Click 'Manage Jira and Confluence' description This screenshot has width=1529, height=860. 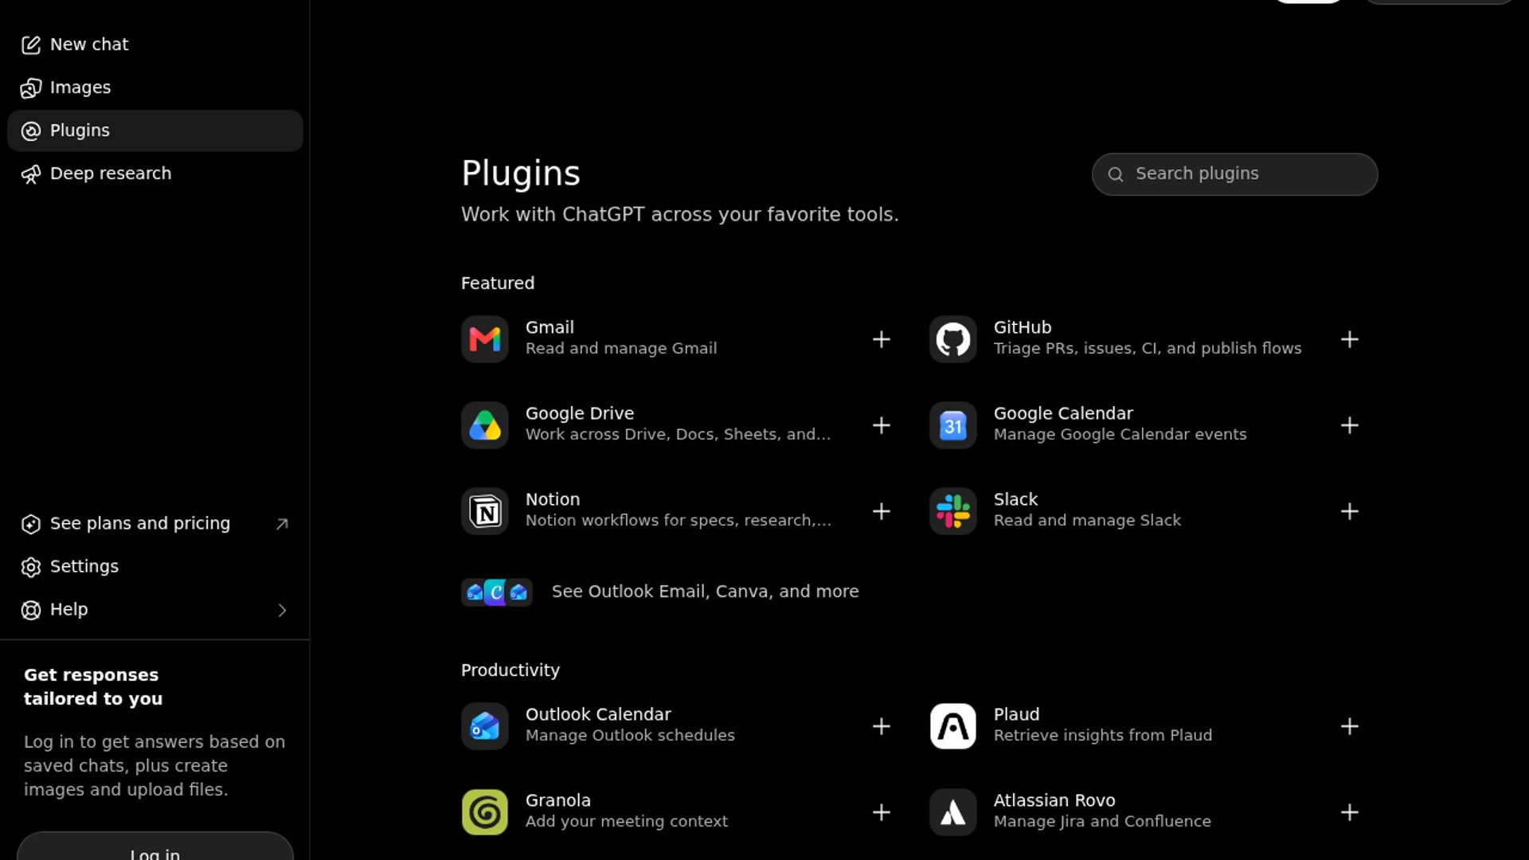click(x=1102, y=822)
